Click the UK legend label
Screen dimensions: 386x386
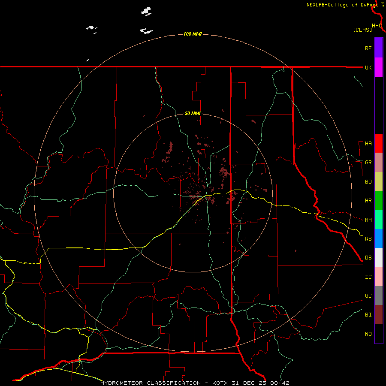(368, 67)
